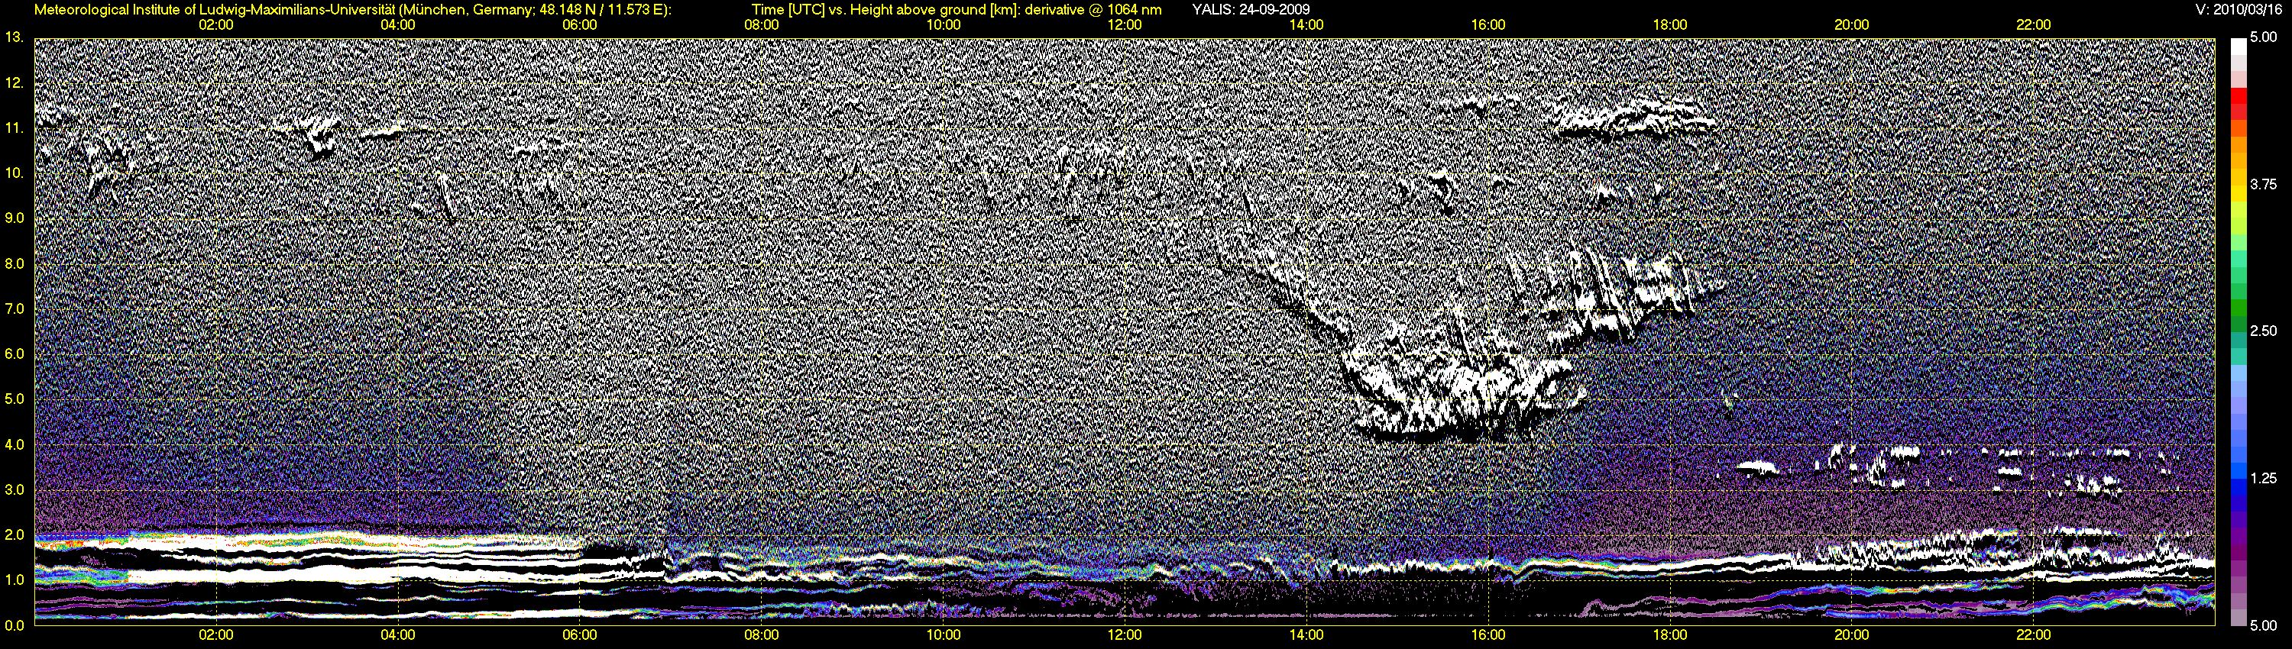Image resolution: width=2292 pixels, height=649 pixels.
Task: Click the 2.50 colorbar scale value
Action: click(2263, 331)
